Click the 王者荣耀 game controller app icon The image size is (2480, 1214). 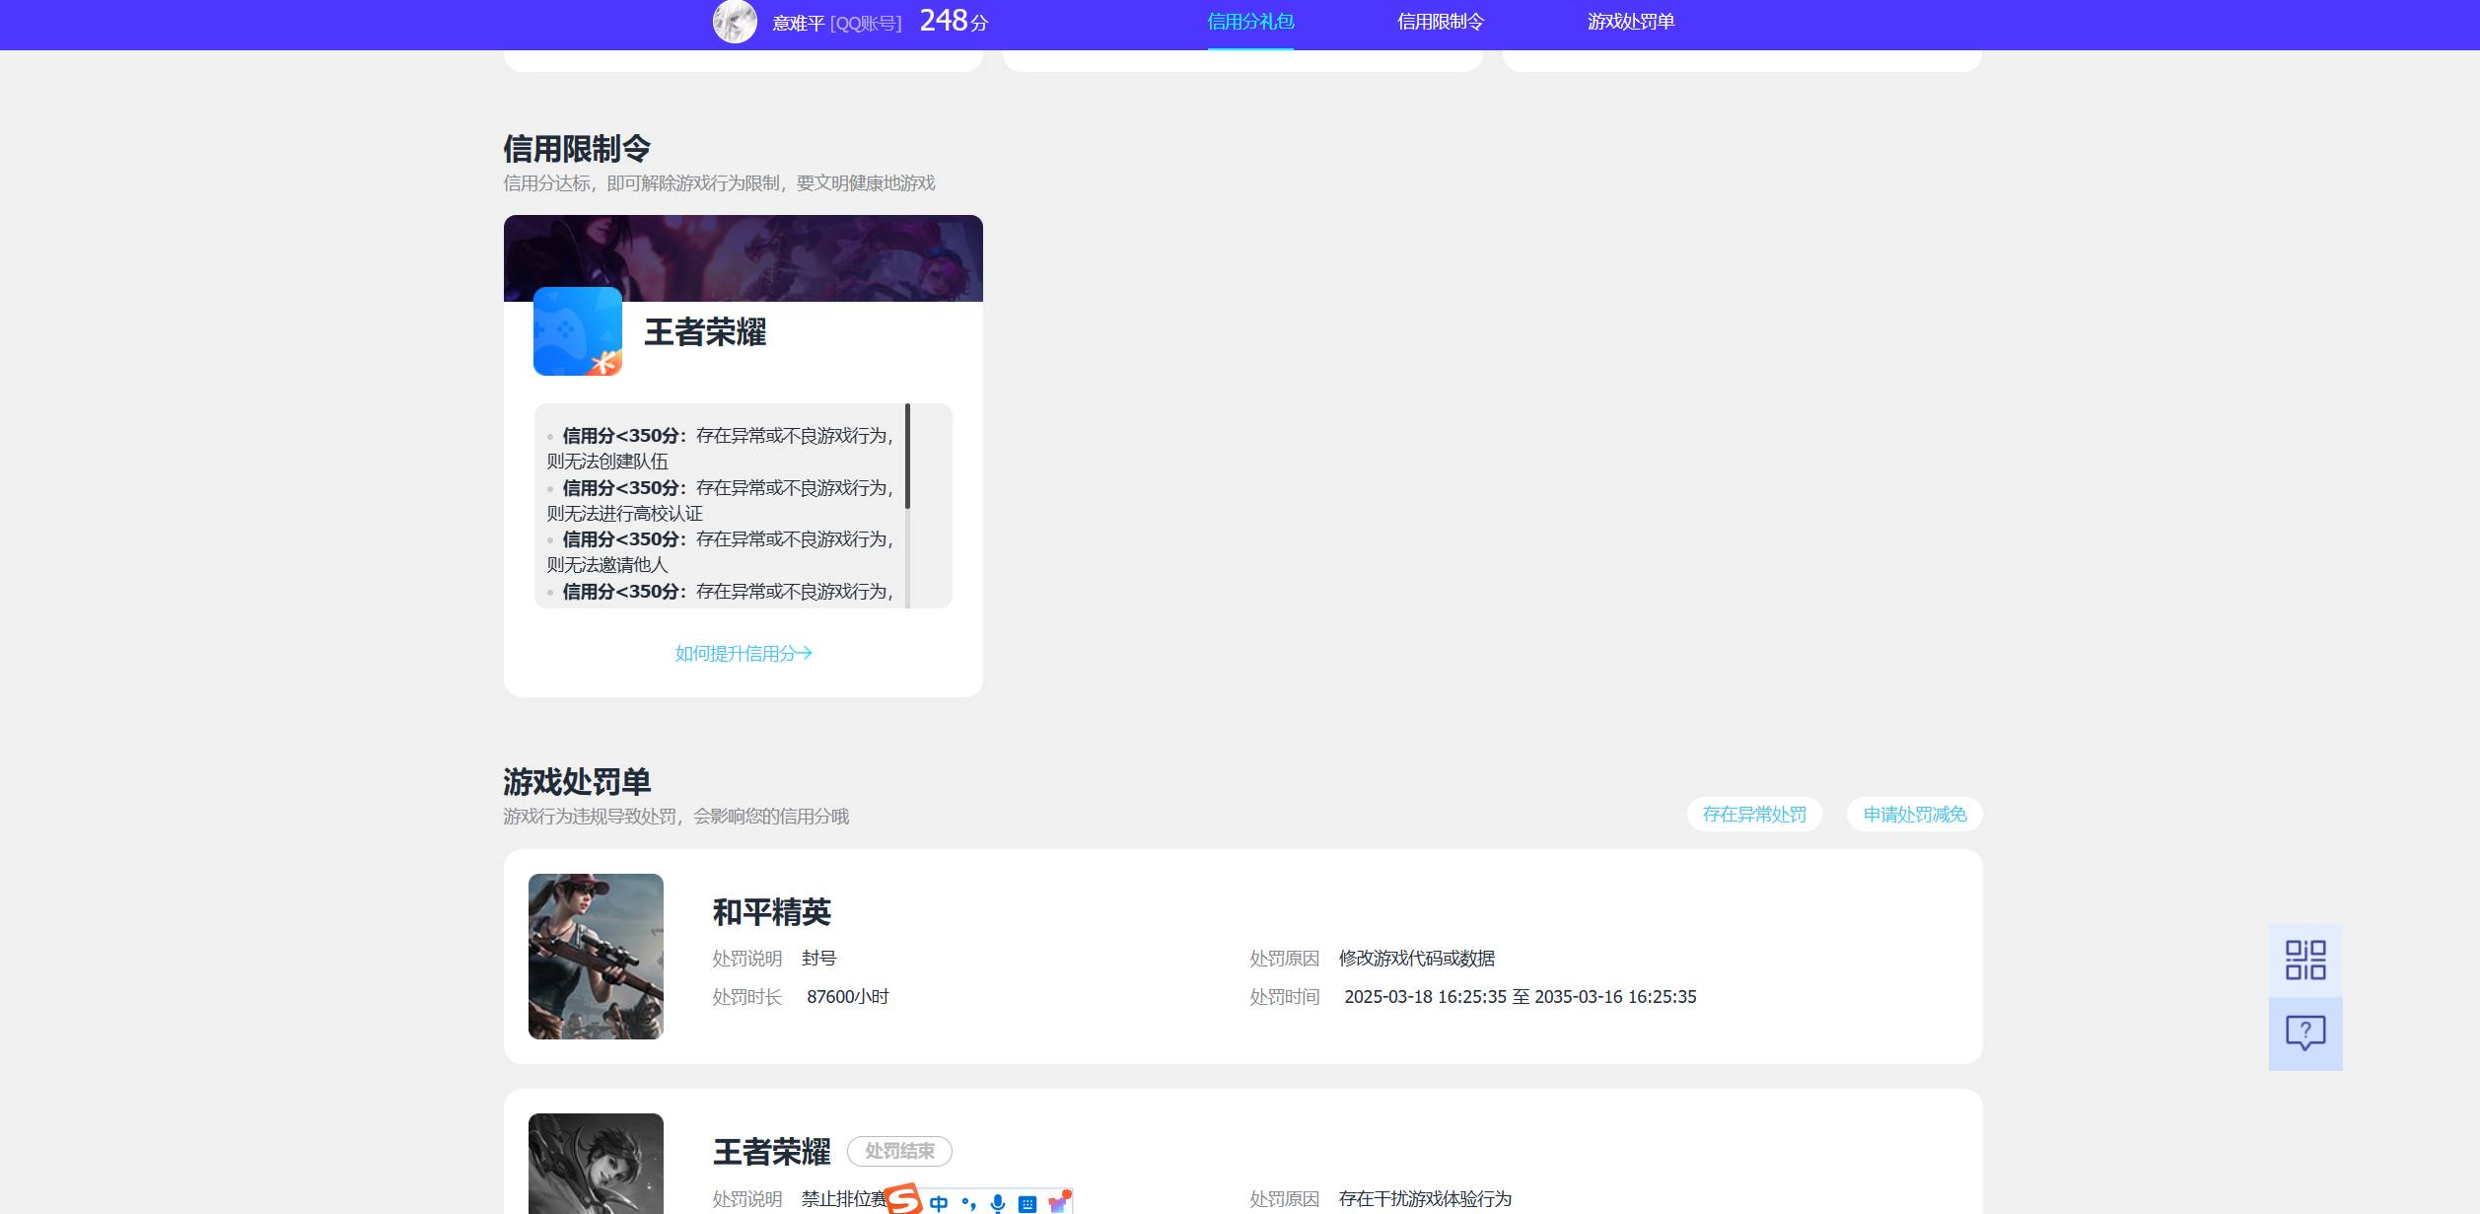click(x=578, y=331)
